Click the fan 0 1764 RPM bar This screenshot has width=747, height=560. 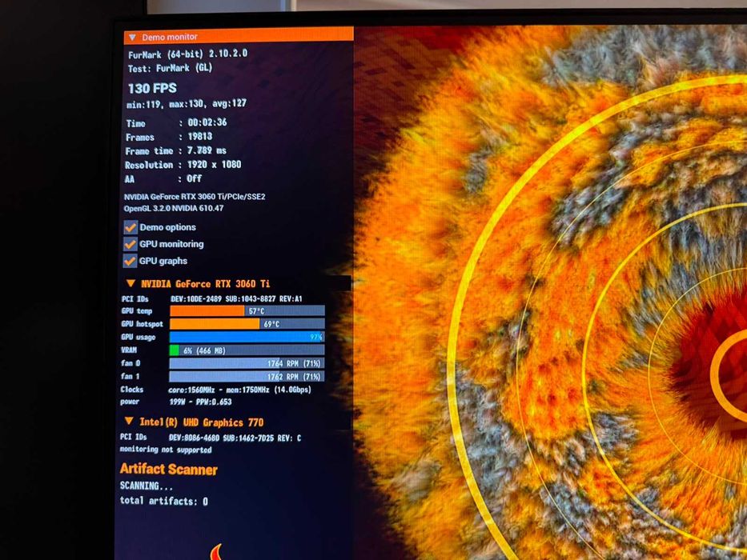[x=247, y=363]
